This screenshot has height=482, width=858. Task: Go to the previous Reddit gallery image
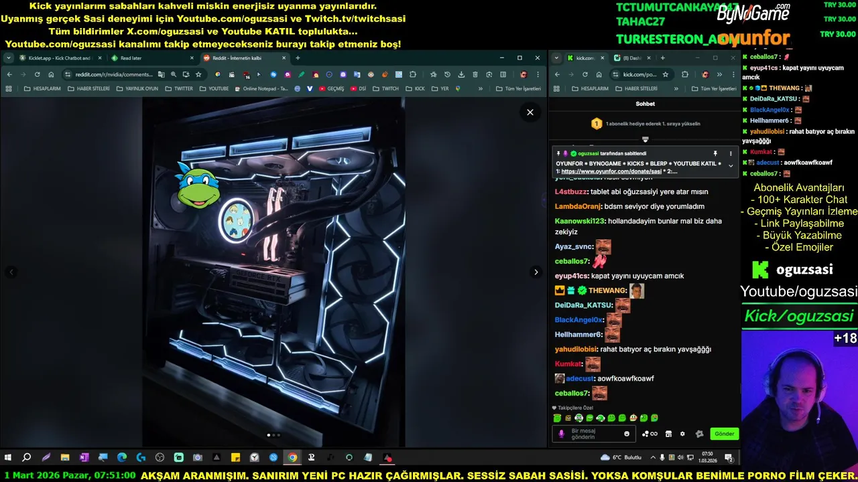pos(11,272)
